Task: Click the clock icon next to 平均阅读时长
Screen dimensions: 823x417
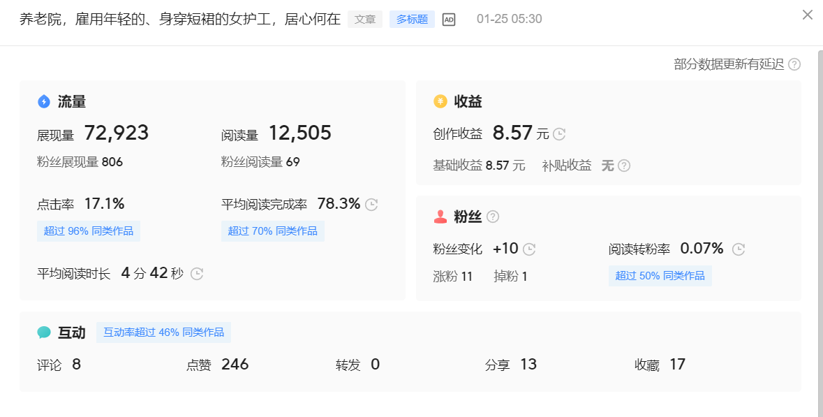Action: 196,274
